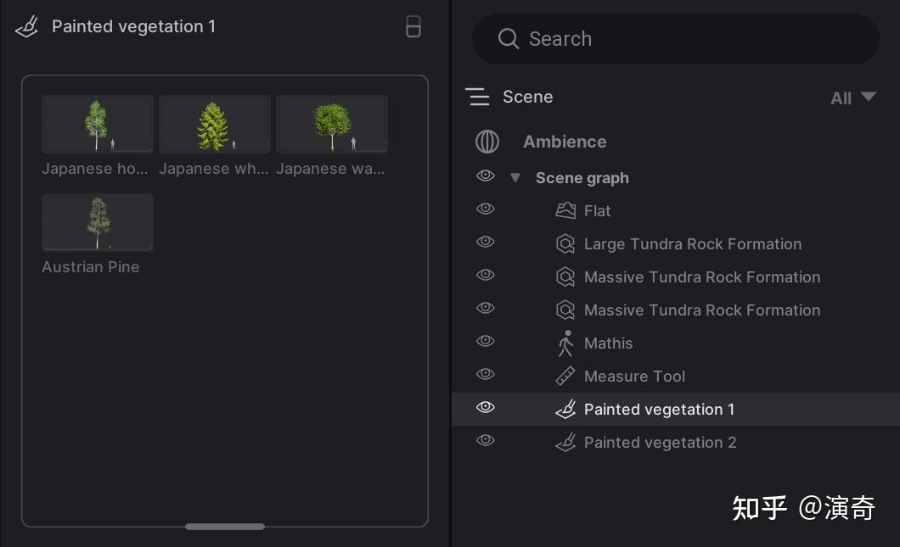The height and width of the screenshot is (547, 900).
Task: Open the Ambience settings
Action: 565,142
